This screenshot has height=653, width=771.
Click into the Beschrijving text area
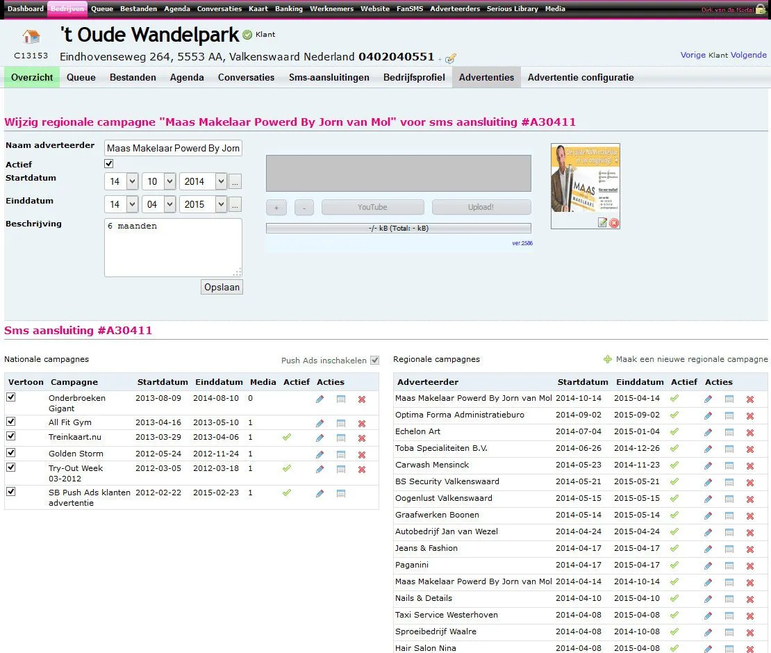coord(173,248)
